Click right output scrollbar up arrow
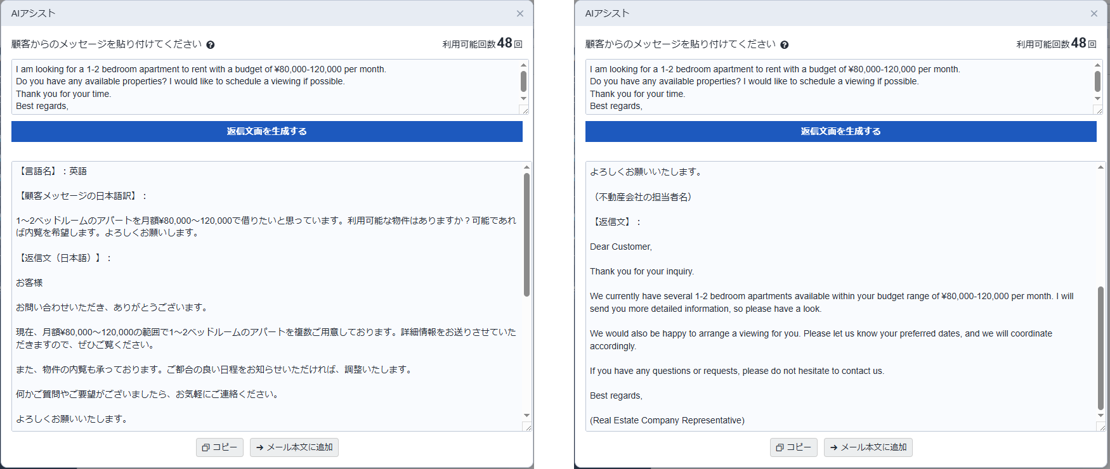This screenshot has width=1110, height=469. click(1100, 167)
